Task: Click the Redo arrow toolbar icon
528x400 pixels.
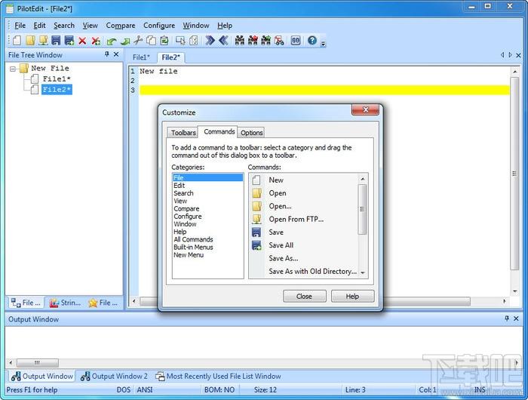Action: click(125, 42)
